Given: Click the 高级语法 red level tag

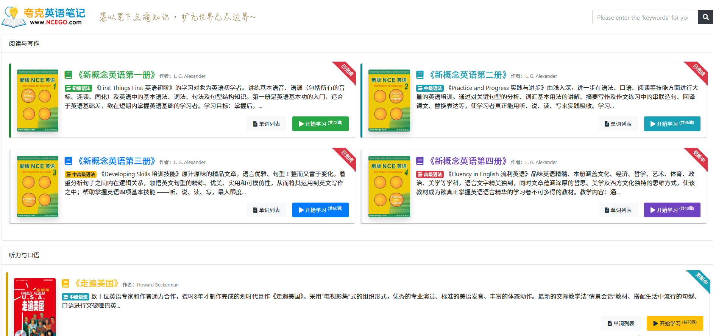Looking at the screenshot, I should 430,175.
